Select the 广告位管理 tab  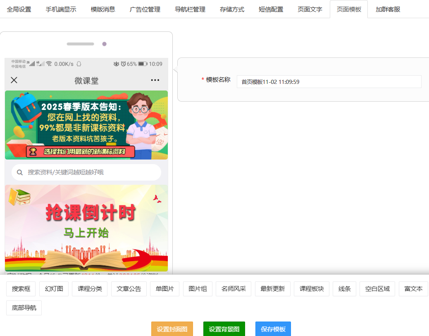tap(145, 9)
